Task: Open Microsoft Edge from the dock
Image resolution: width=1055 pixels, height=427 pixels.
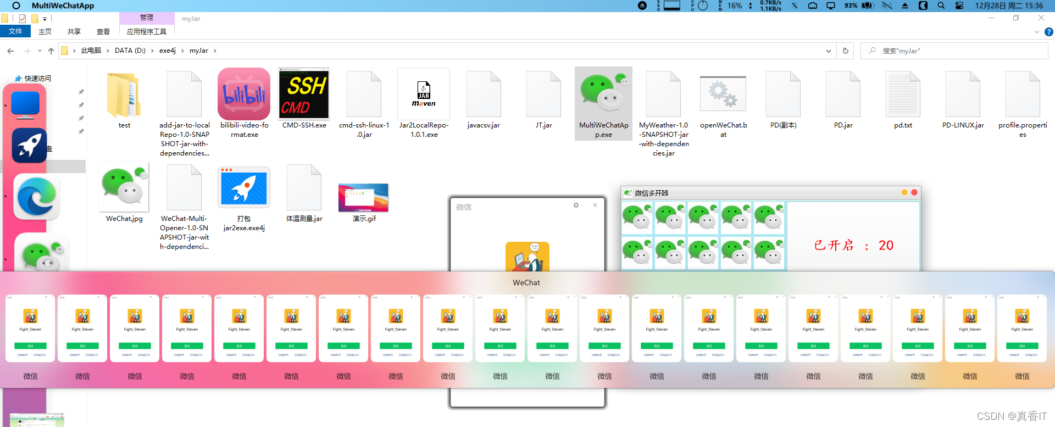Action: click(36, 197)
